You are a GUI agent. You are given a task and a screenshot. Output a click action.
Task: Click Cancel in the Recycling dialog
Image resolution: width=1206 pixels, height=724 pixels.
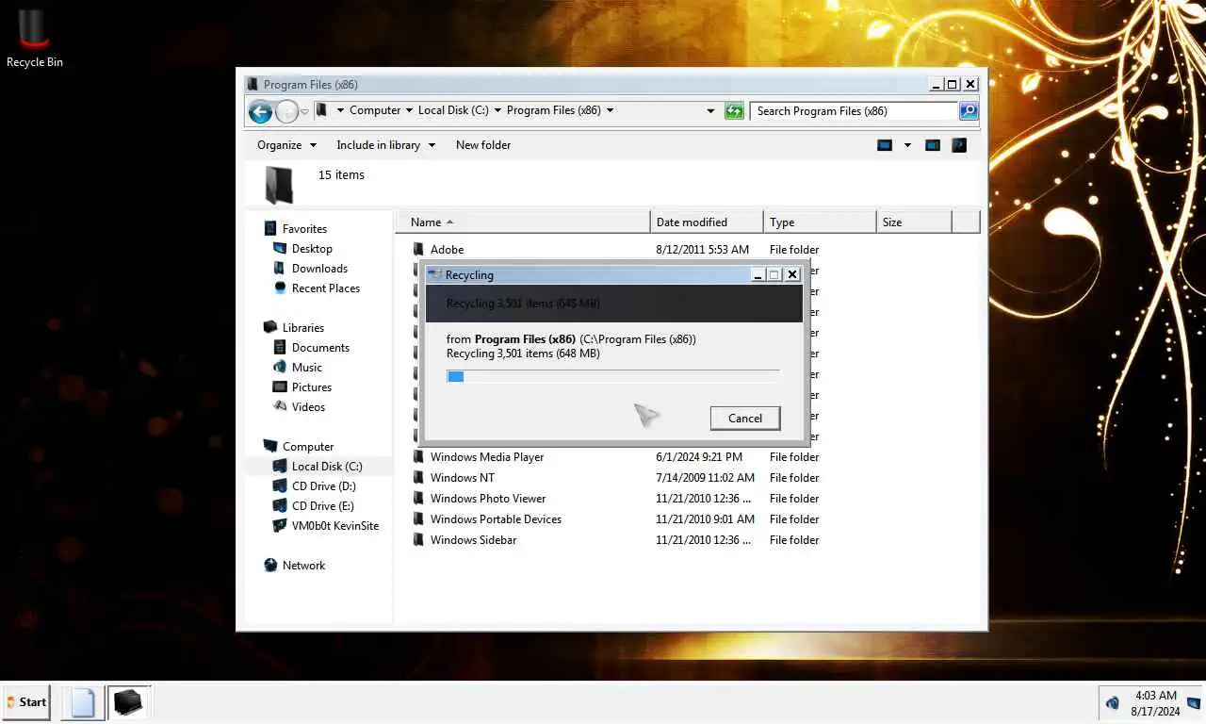click(x=744, y=419)
